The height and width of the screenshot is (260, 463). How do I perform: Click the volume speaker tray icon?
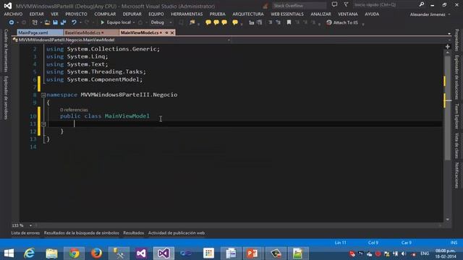[x=404, y=253]
